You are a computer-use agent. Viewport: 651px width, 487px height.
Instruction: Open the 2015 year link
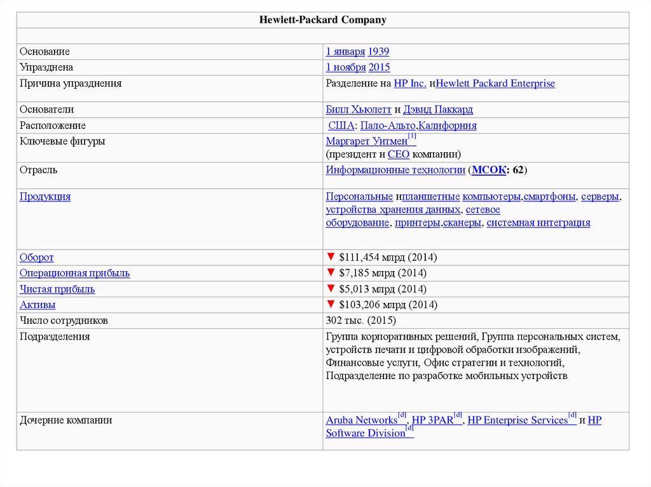379,67
